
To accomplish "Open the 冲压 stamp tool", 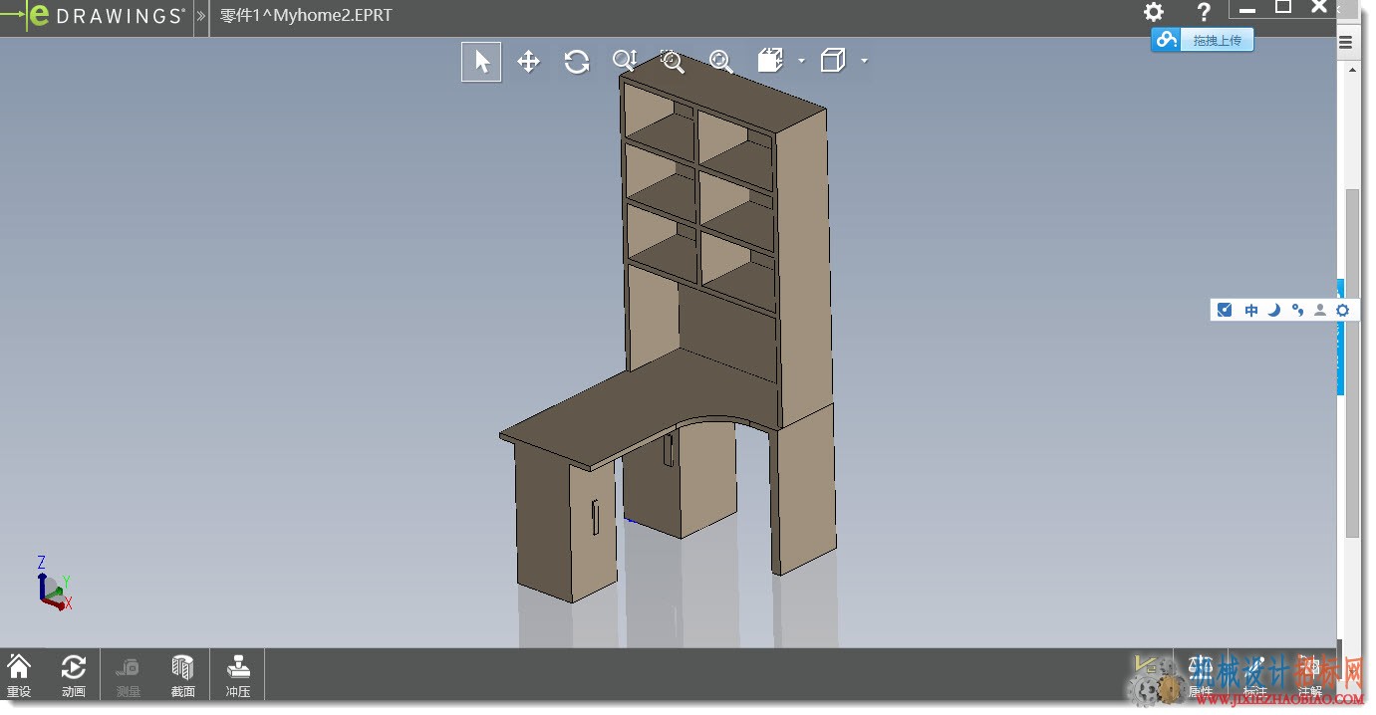I will coord(237,675).
